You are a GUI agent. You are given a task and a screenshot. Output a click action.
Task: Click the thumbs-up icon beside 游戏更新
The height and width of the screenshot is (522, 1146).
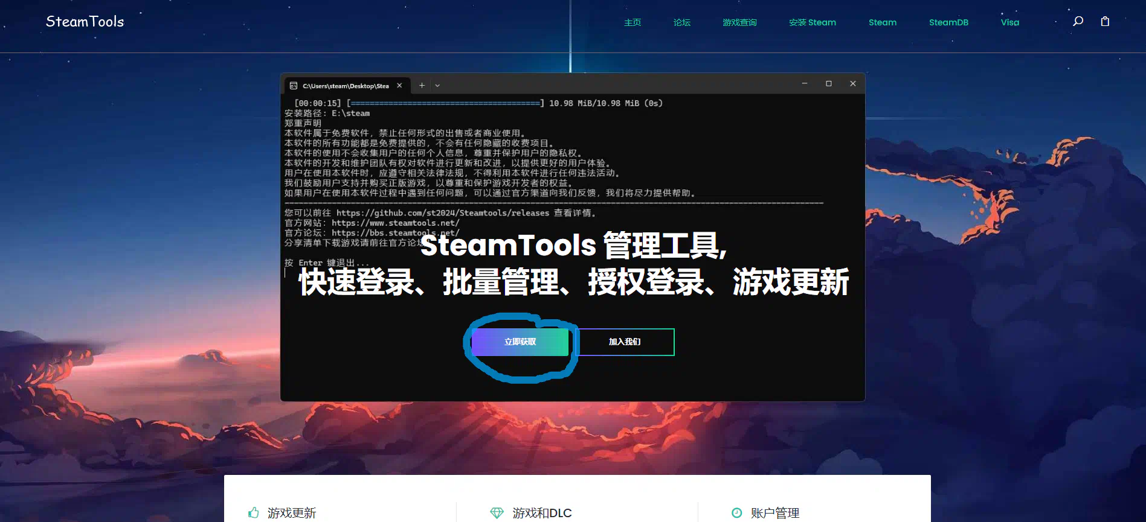tap(254, 513)
